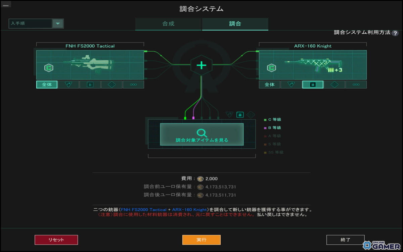Toggle 全体 view for the FNH FS2000 Tactical

click(47, 84)
